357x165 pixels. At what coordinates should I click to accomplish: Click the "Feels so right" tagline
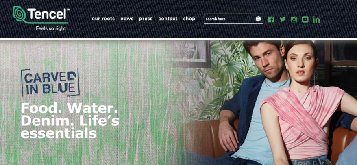coord(51,29)
